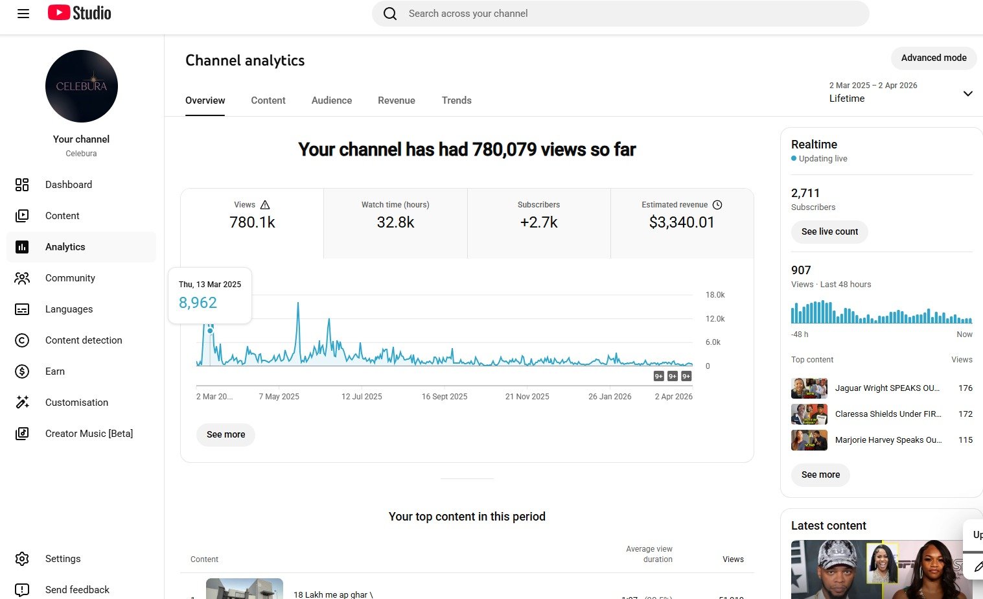Click the Earn dollar icon
Screen dimensions: 983x599
(x=22, y=371)
